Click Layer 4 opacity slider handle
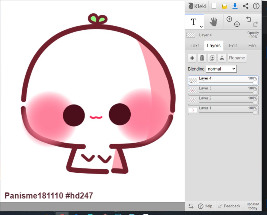 pos(255,83)
